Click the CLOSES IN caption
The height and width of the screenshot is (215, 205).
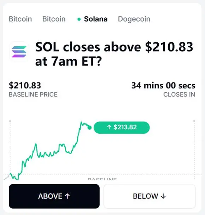(179, 94)
